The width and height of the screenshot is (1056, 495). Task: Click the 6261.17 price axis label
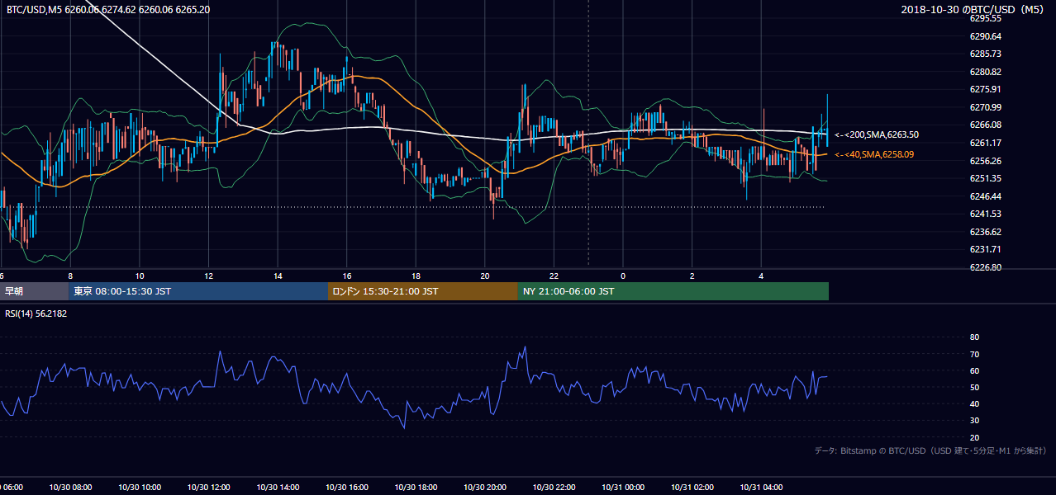click(985, 143)
